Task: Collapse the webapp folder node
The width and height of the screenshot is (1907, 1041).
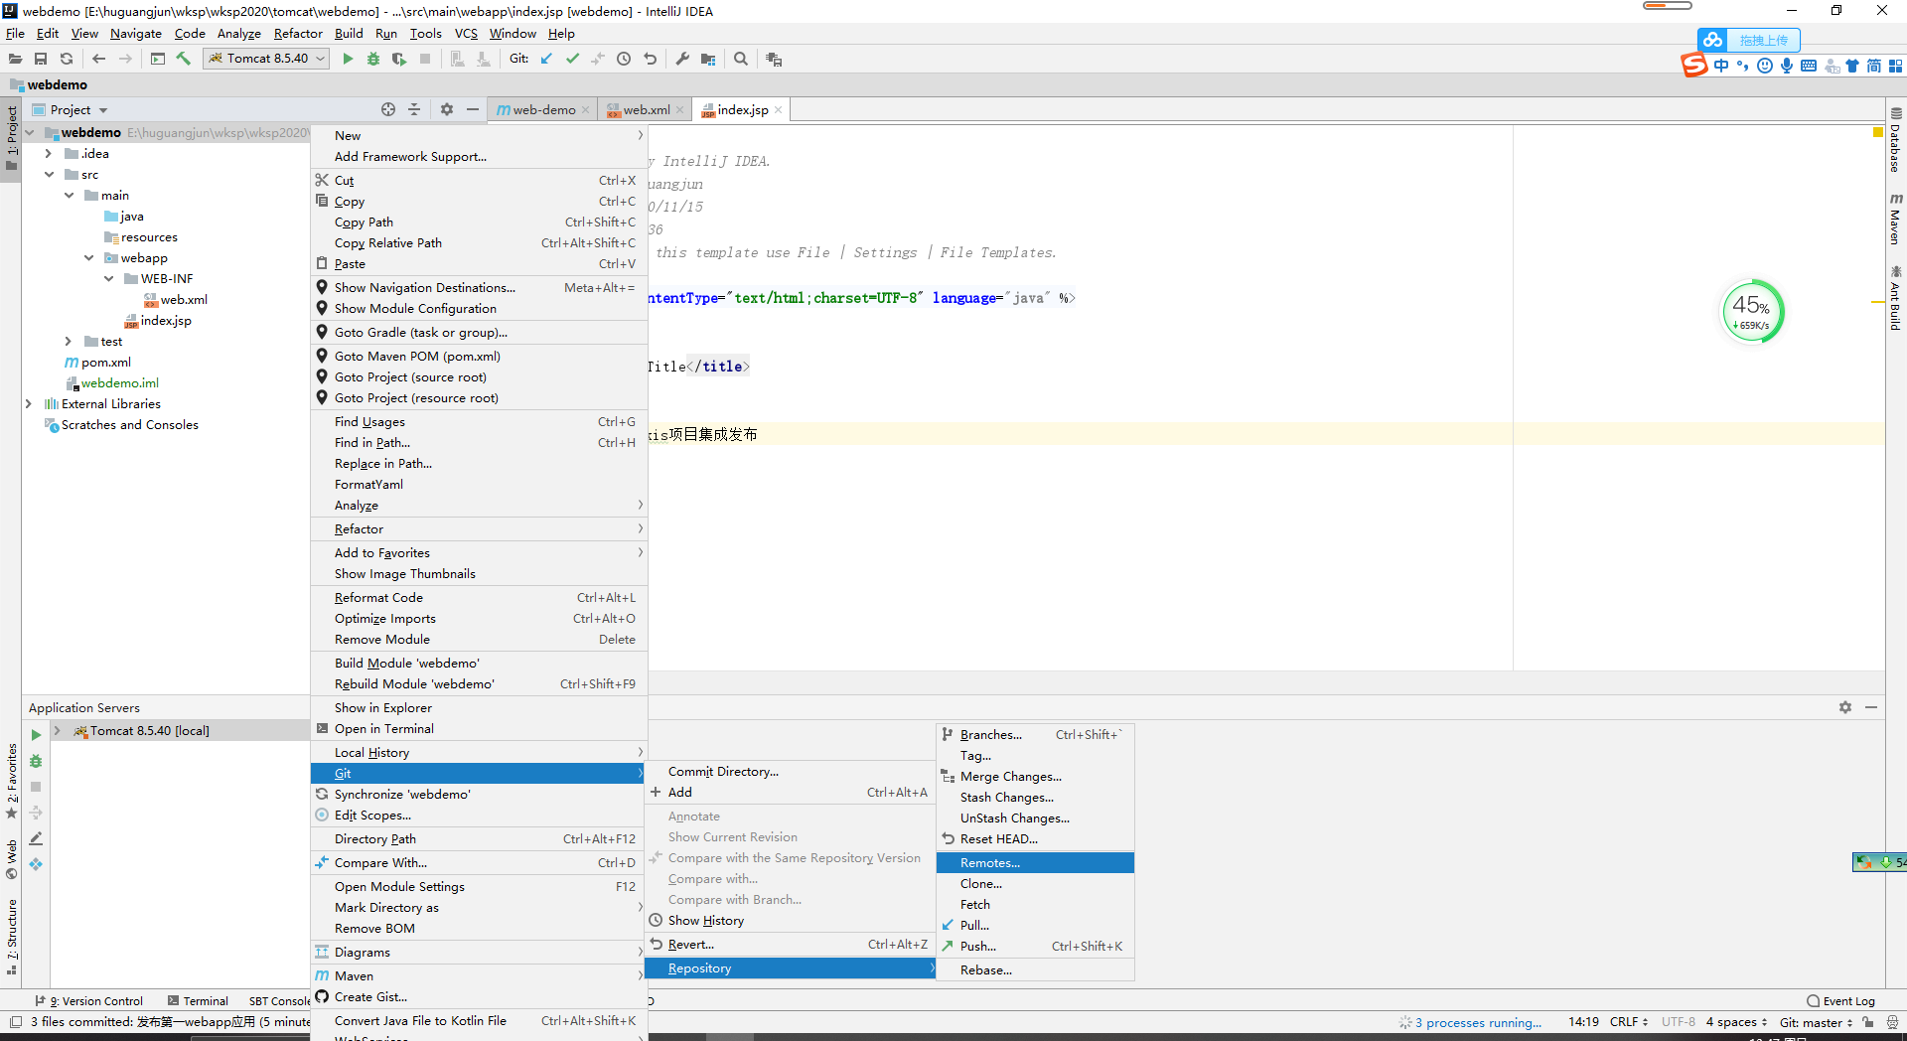Action: [x=88, y=257]
